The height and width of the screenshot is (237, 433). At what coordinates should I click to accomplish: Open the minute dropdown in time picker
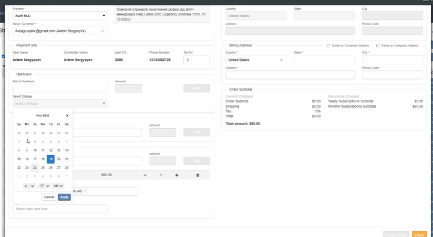(44, 186)
